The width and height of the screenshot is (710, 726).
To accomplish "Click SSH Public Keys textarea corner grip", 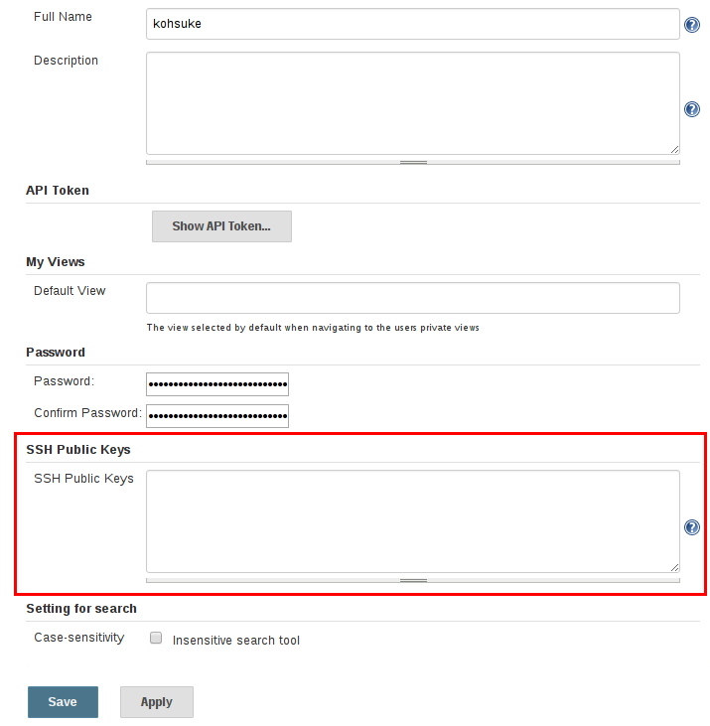I will 674,567.
